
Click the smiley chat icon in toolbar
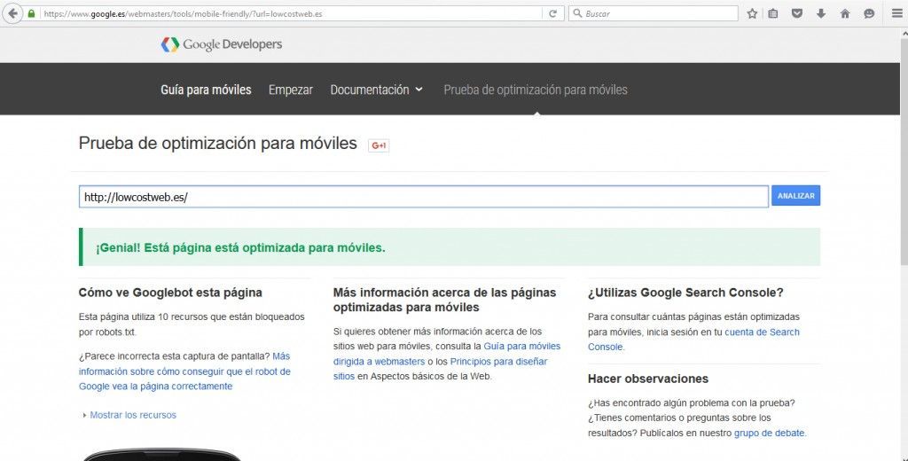tap(869, 13)
